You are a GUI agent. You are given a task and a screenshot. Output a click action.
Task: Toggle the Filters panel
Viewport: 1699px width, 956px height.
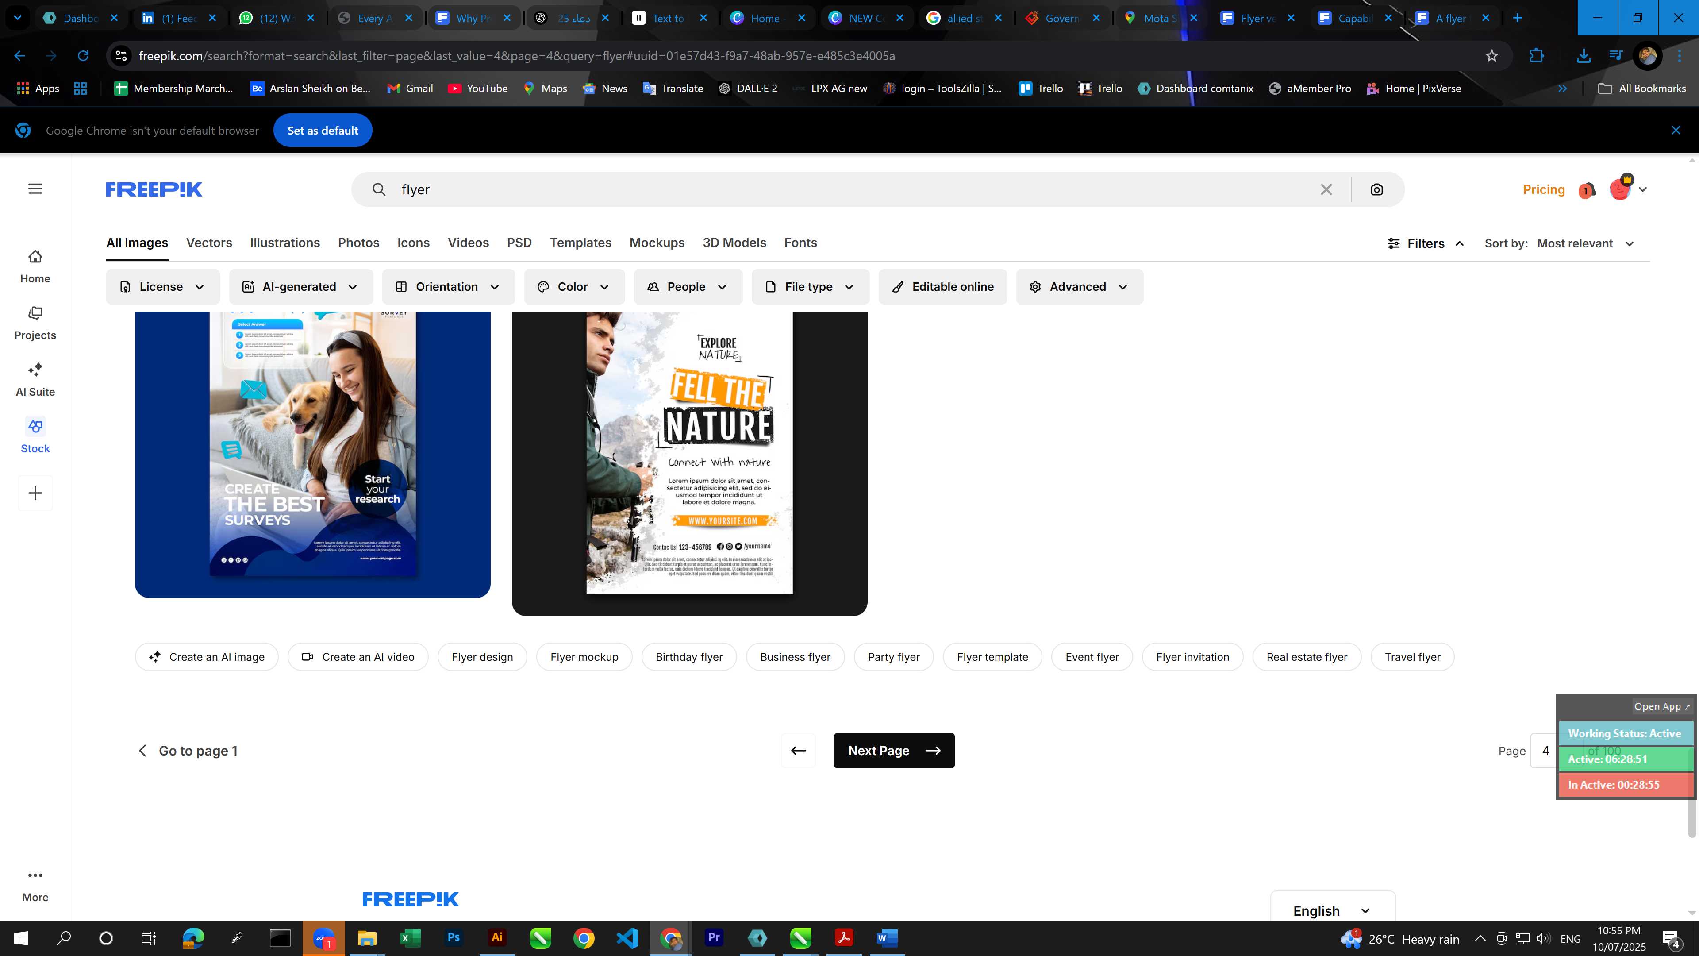[1426, 243]
